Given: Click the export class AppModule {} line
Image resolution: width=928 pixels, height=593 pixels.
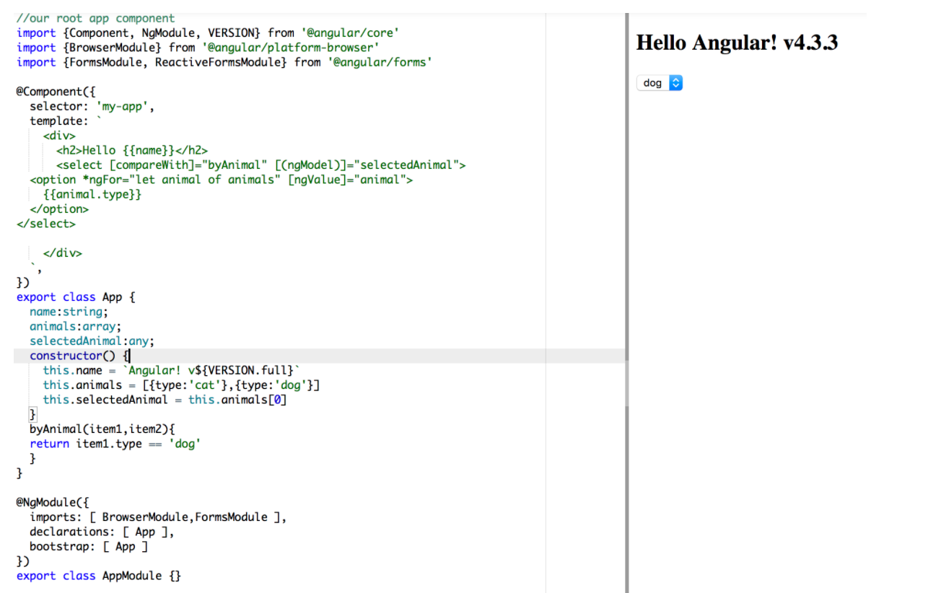Looking at the screenshot, I should [x=99, y=576].
